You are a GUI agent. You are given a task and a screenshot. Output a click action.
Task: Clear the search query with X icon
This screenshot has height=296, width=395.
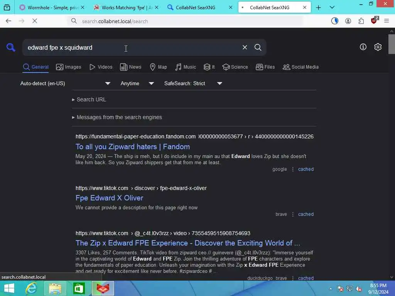coord(245,47)
